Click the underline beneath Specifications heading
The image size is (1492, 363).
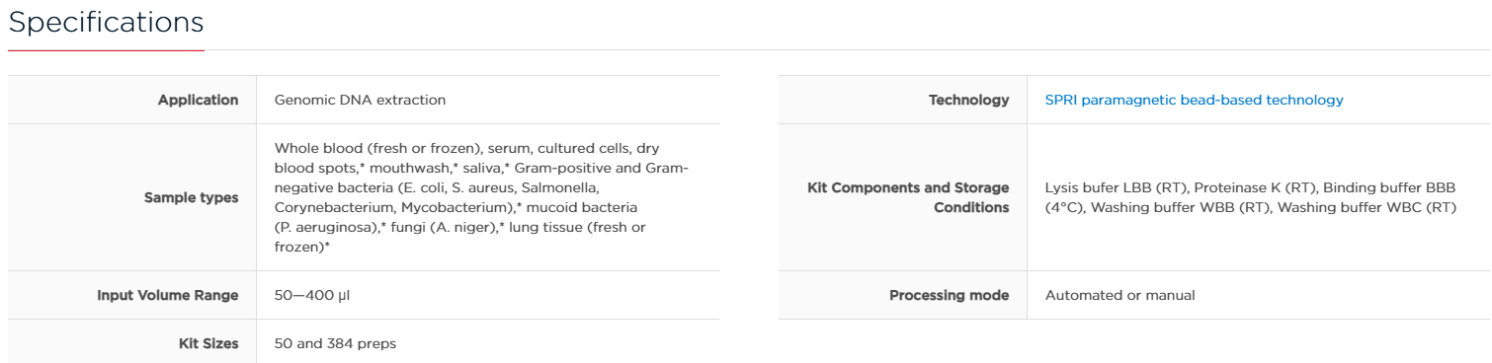coord(106,49)
